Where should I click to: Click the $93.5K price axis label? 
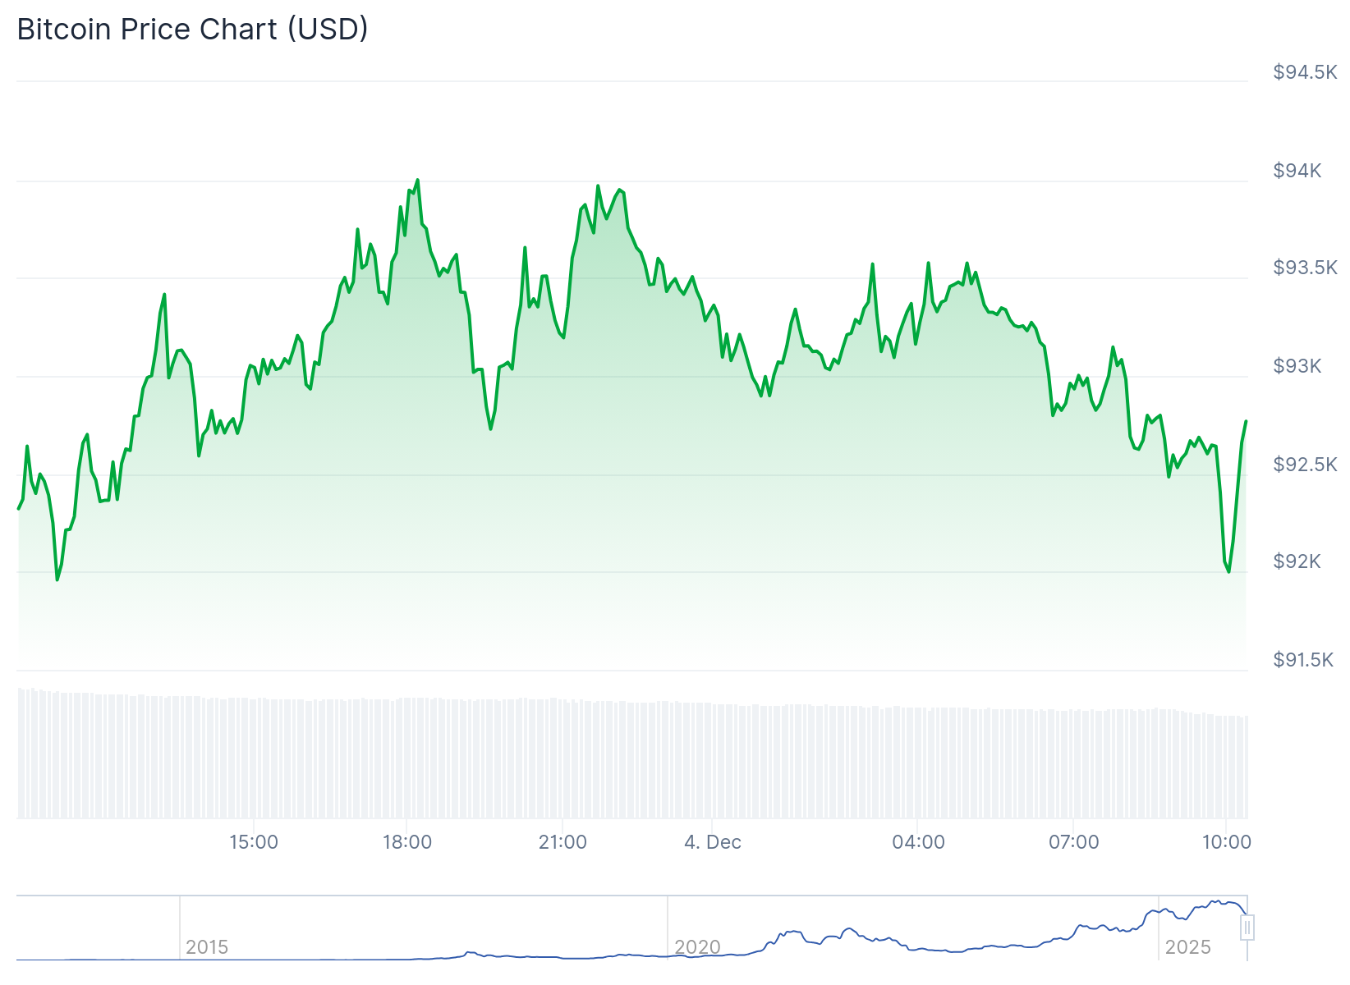point(1305,268)
